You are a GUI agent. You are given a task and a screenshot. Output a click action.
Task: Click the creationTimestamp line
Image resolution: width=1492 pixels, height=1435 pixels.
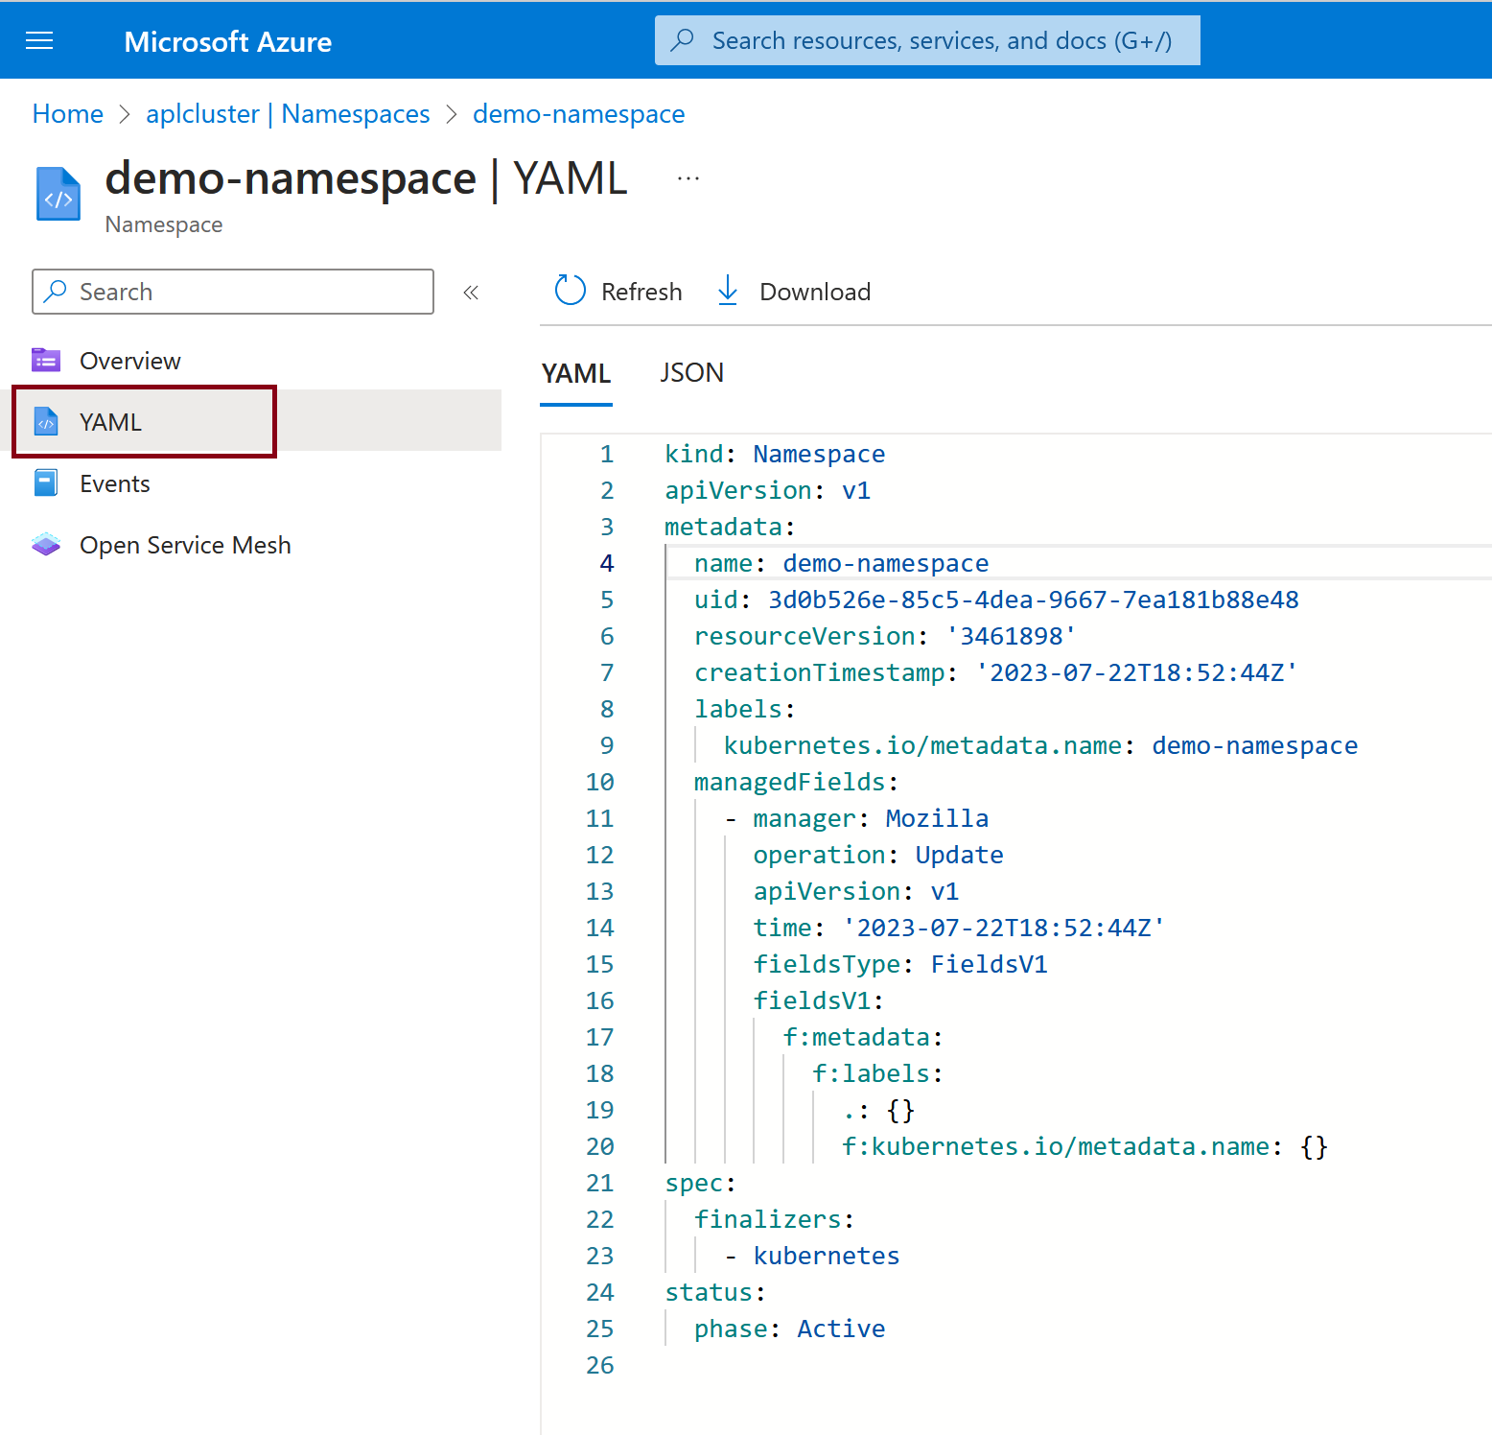click(996, 672)
